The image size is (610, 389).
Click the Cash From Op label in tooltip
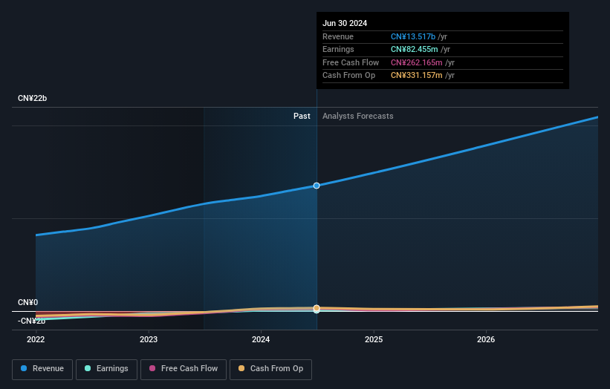tap(349, 76)
